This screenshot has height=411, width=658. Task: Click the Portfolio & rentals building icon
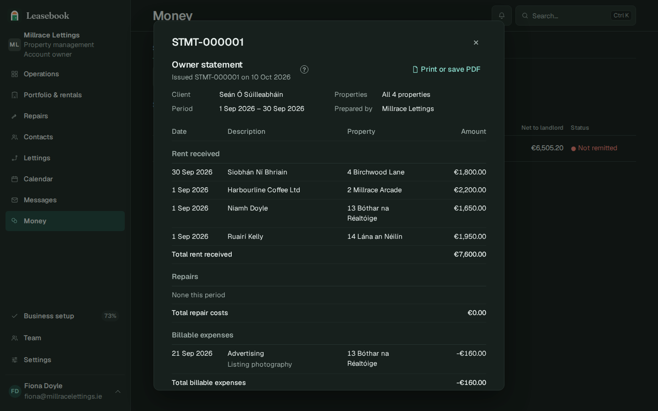pyautogui.click(x=15, y=95)
